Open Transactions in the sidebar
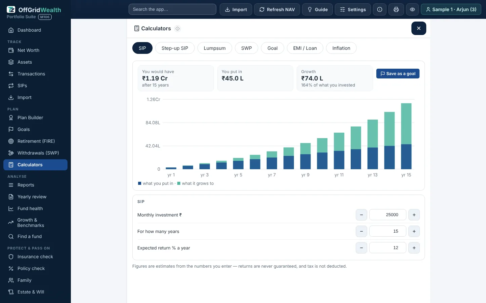The image size is (486, 303). (35, 74)
